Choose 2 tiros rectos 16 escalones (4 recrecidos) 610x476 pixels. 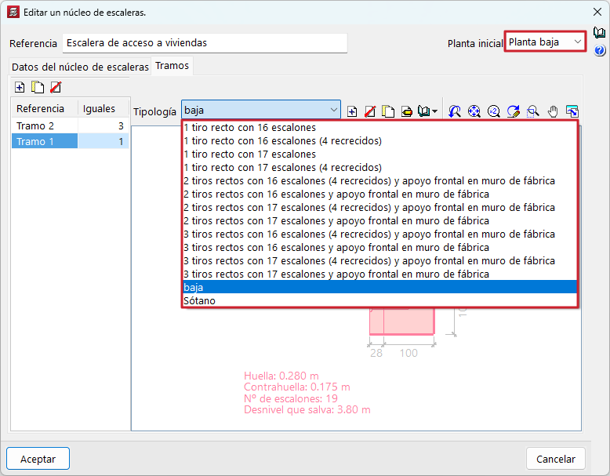(379, 181)
